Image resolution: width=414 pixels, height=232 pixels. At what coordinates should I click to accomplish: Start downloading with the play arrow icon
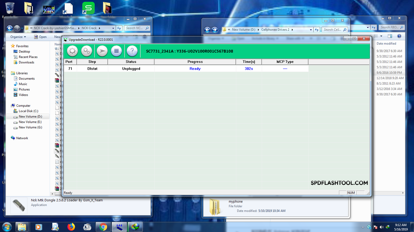click(x=102, y=51)
